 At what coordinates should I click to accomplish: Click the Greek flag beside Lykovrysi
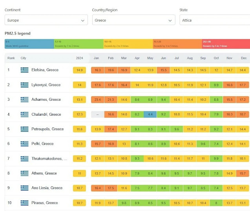tap(25, 85)
